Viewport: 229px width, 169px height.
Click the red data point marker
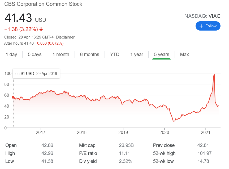click(13, 97)
